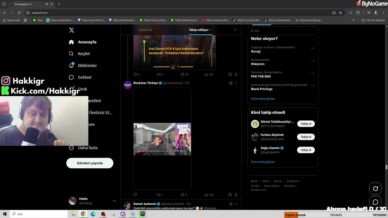This screenshot has height=218, width=388.
Task: Open more options on Samet Jankovic post
Action: point(236,204)
